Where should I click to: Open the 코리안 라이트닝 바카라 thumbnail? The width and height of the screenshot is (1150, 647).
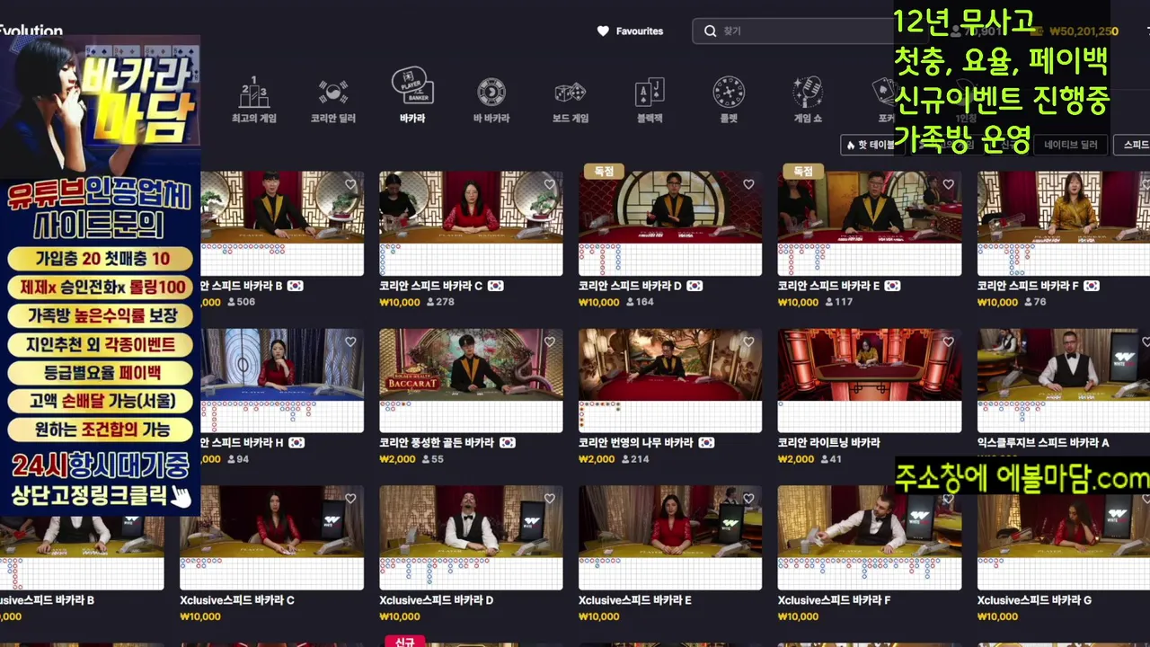coord(870,381)
